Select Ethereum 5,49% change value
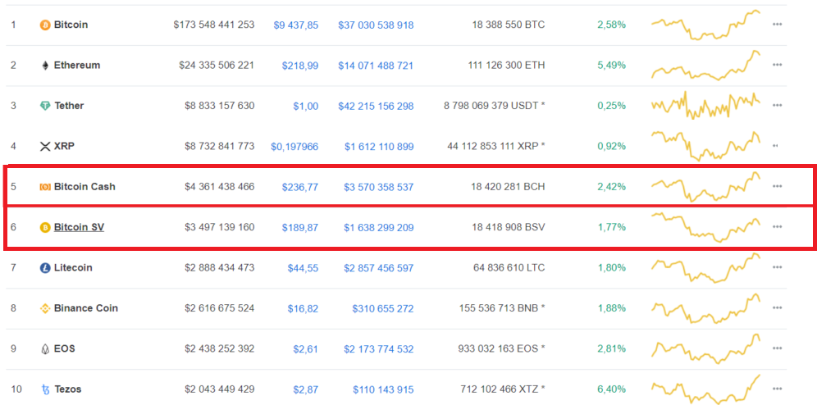 pyautogui.click(x=612, y=66)
